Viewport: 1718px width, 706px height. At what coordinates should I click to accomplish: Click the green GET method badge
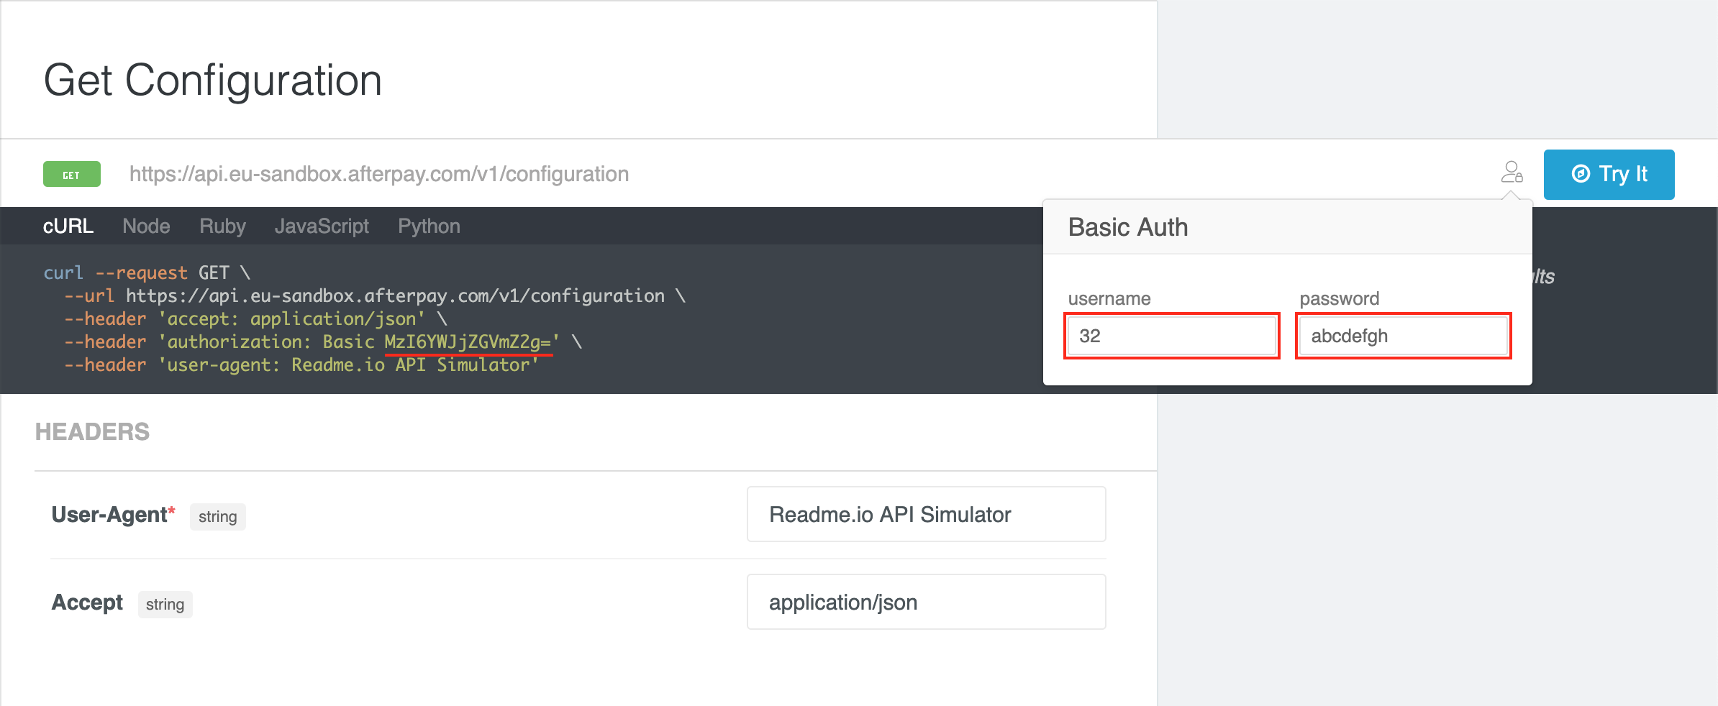click(71, 175)
